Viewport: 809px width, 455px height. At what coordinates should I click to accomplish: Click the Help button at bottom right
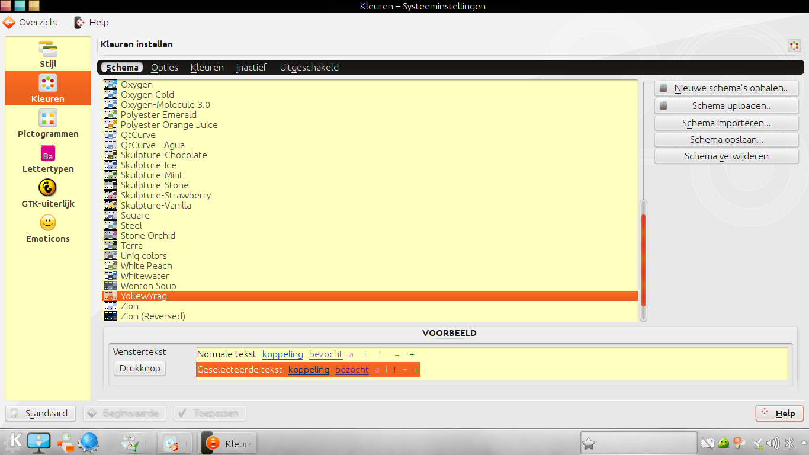point(779,414)
